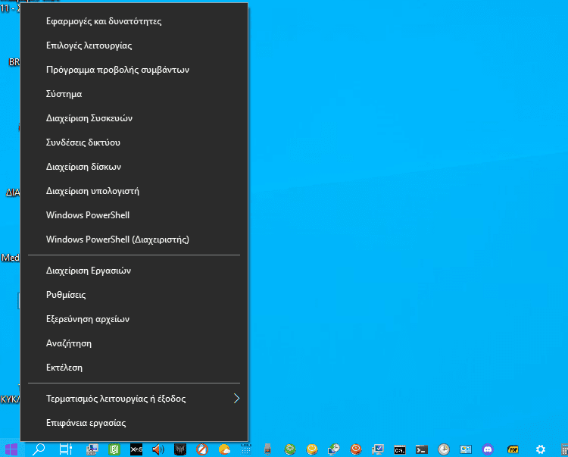Screen dimensions: 568x457
Task: Launch Command Prompt from the taskbar
Action: [400, 449]
